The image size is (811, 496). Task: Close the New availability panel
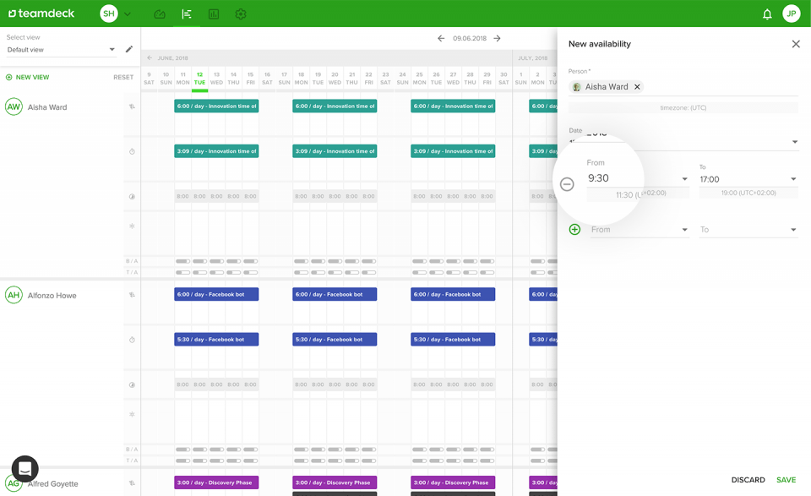point(796,44)
